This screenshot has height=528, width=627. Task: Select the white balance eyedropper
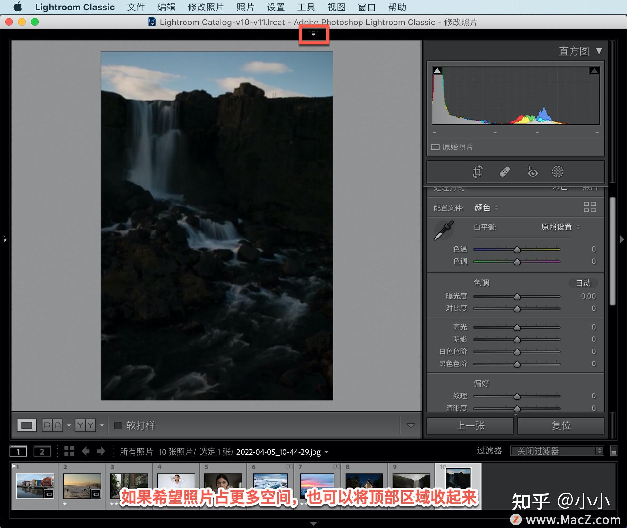443,229
